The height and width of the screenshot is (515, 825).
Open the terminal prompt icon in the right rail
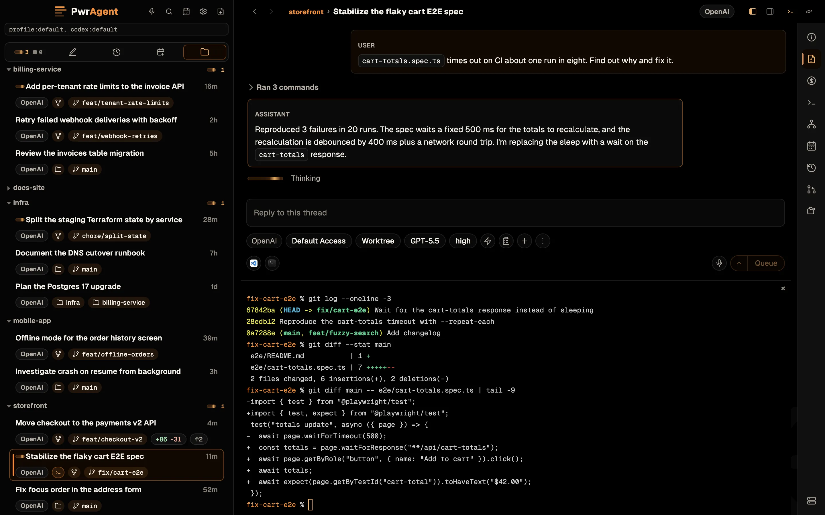pos(811,102)
